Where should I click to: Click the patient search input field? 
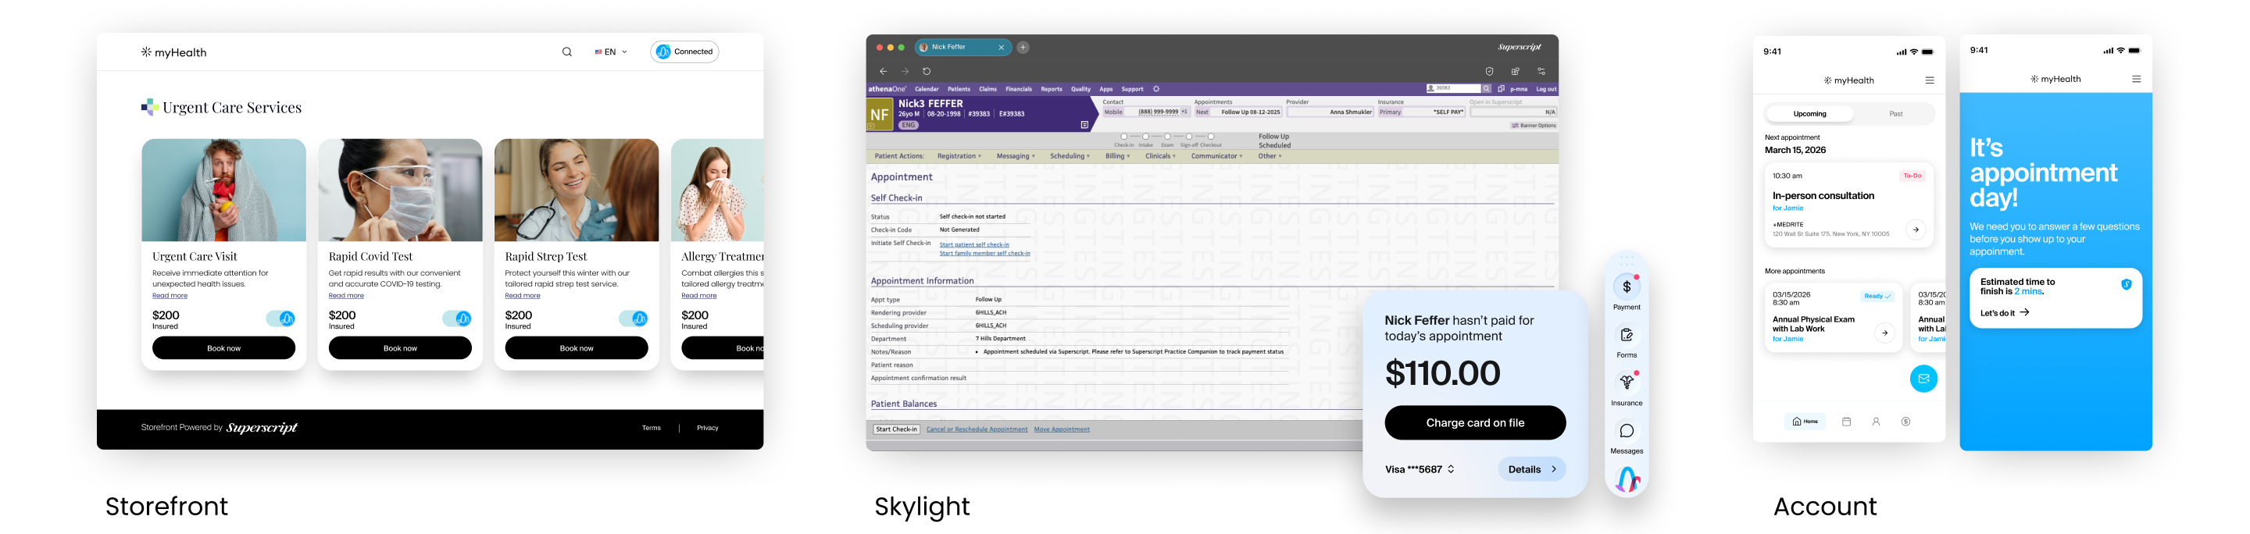click(1453, 88)
